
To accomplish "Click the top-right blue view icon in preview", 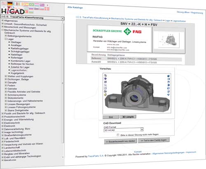I will [169, 76].
